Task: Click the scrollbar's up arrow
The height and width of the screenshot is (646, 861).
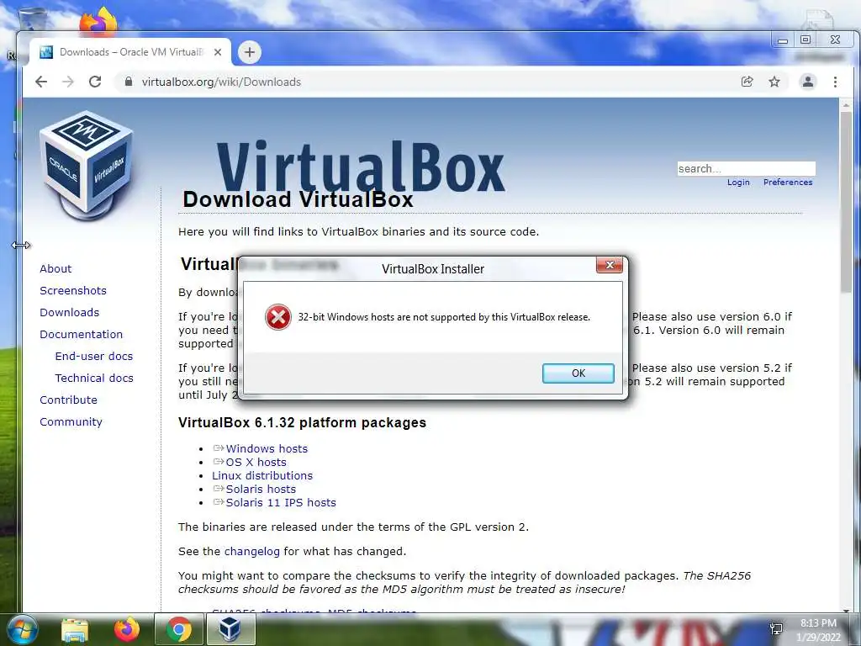Action: [846, 104]
